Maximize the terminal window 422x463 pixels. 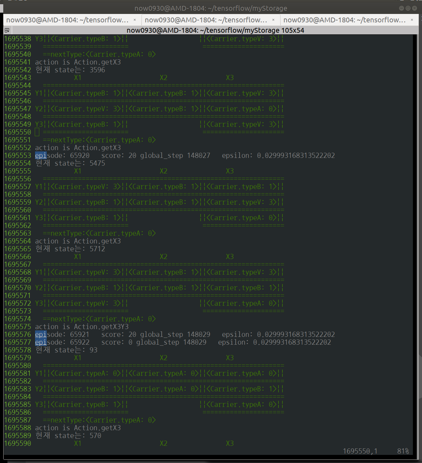coord(408,8)
